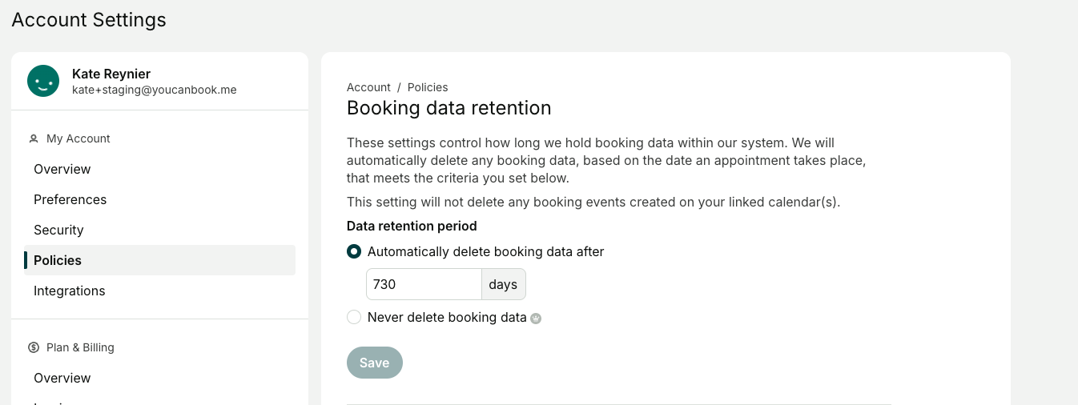Go to Account in the breadcrumb
The image size is (1078, 405).
368,87
